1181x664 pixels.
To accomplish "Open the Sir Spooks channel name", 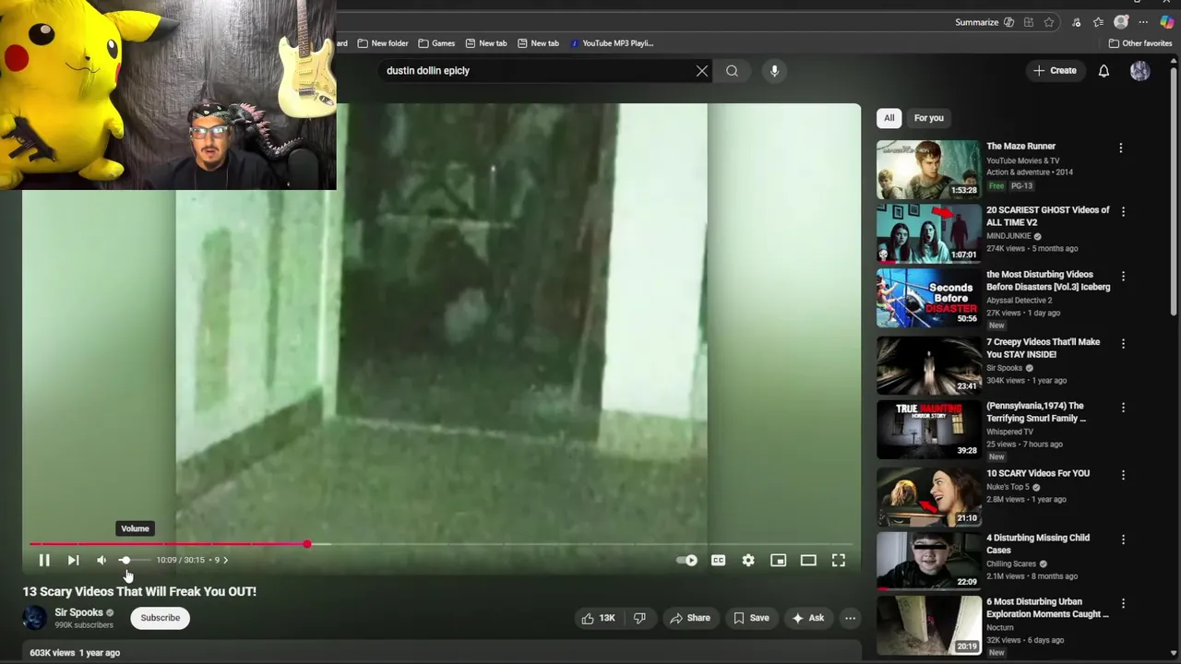I will (x=78, y=612).
